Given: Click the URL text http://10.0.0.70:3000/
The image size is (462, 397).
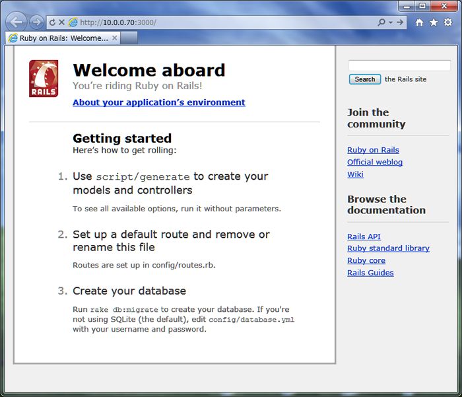Looking at the screenshot, I should pyautogui.click(x=118, y=22).
